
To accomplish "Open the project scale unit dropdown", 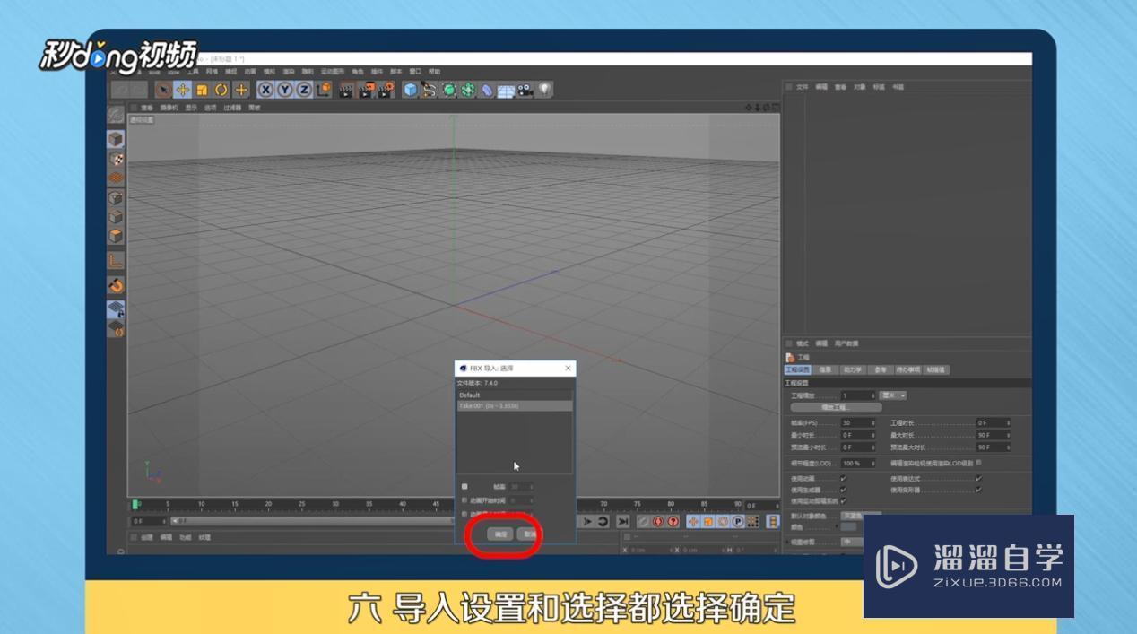I will coord(893,395).
